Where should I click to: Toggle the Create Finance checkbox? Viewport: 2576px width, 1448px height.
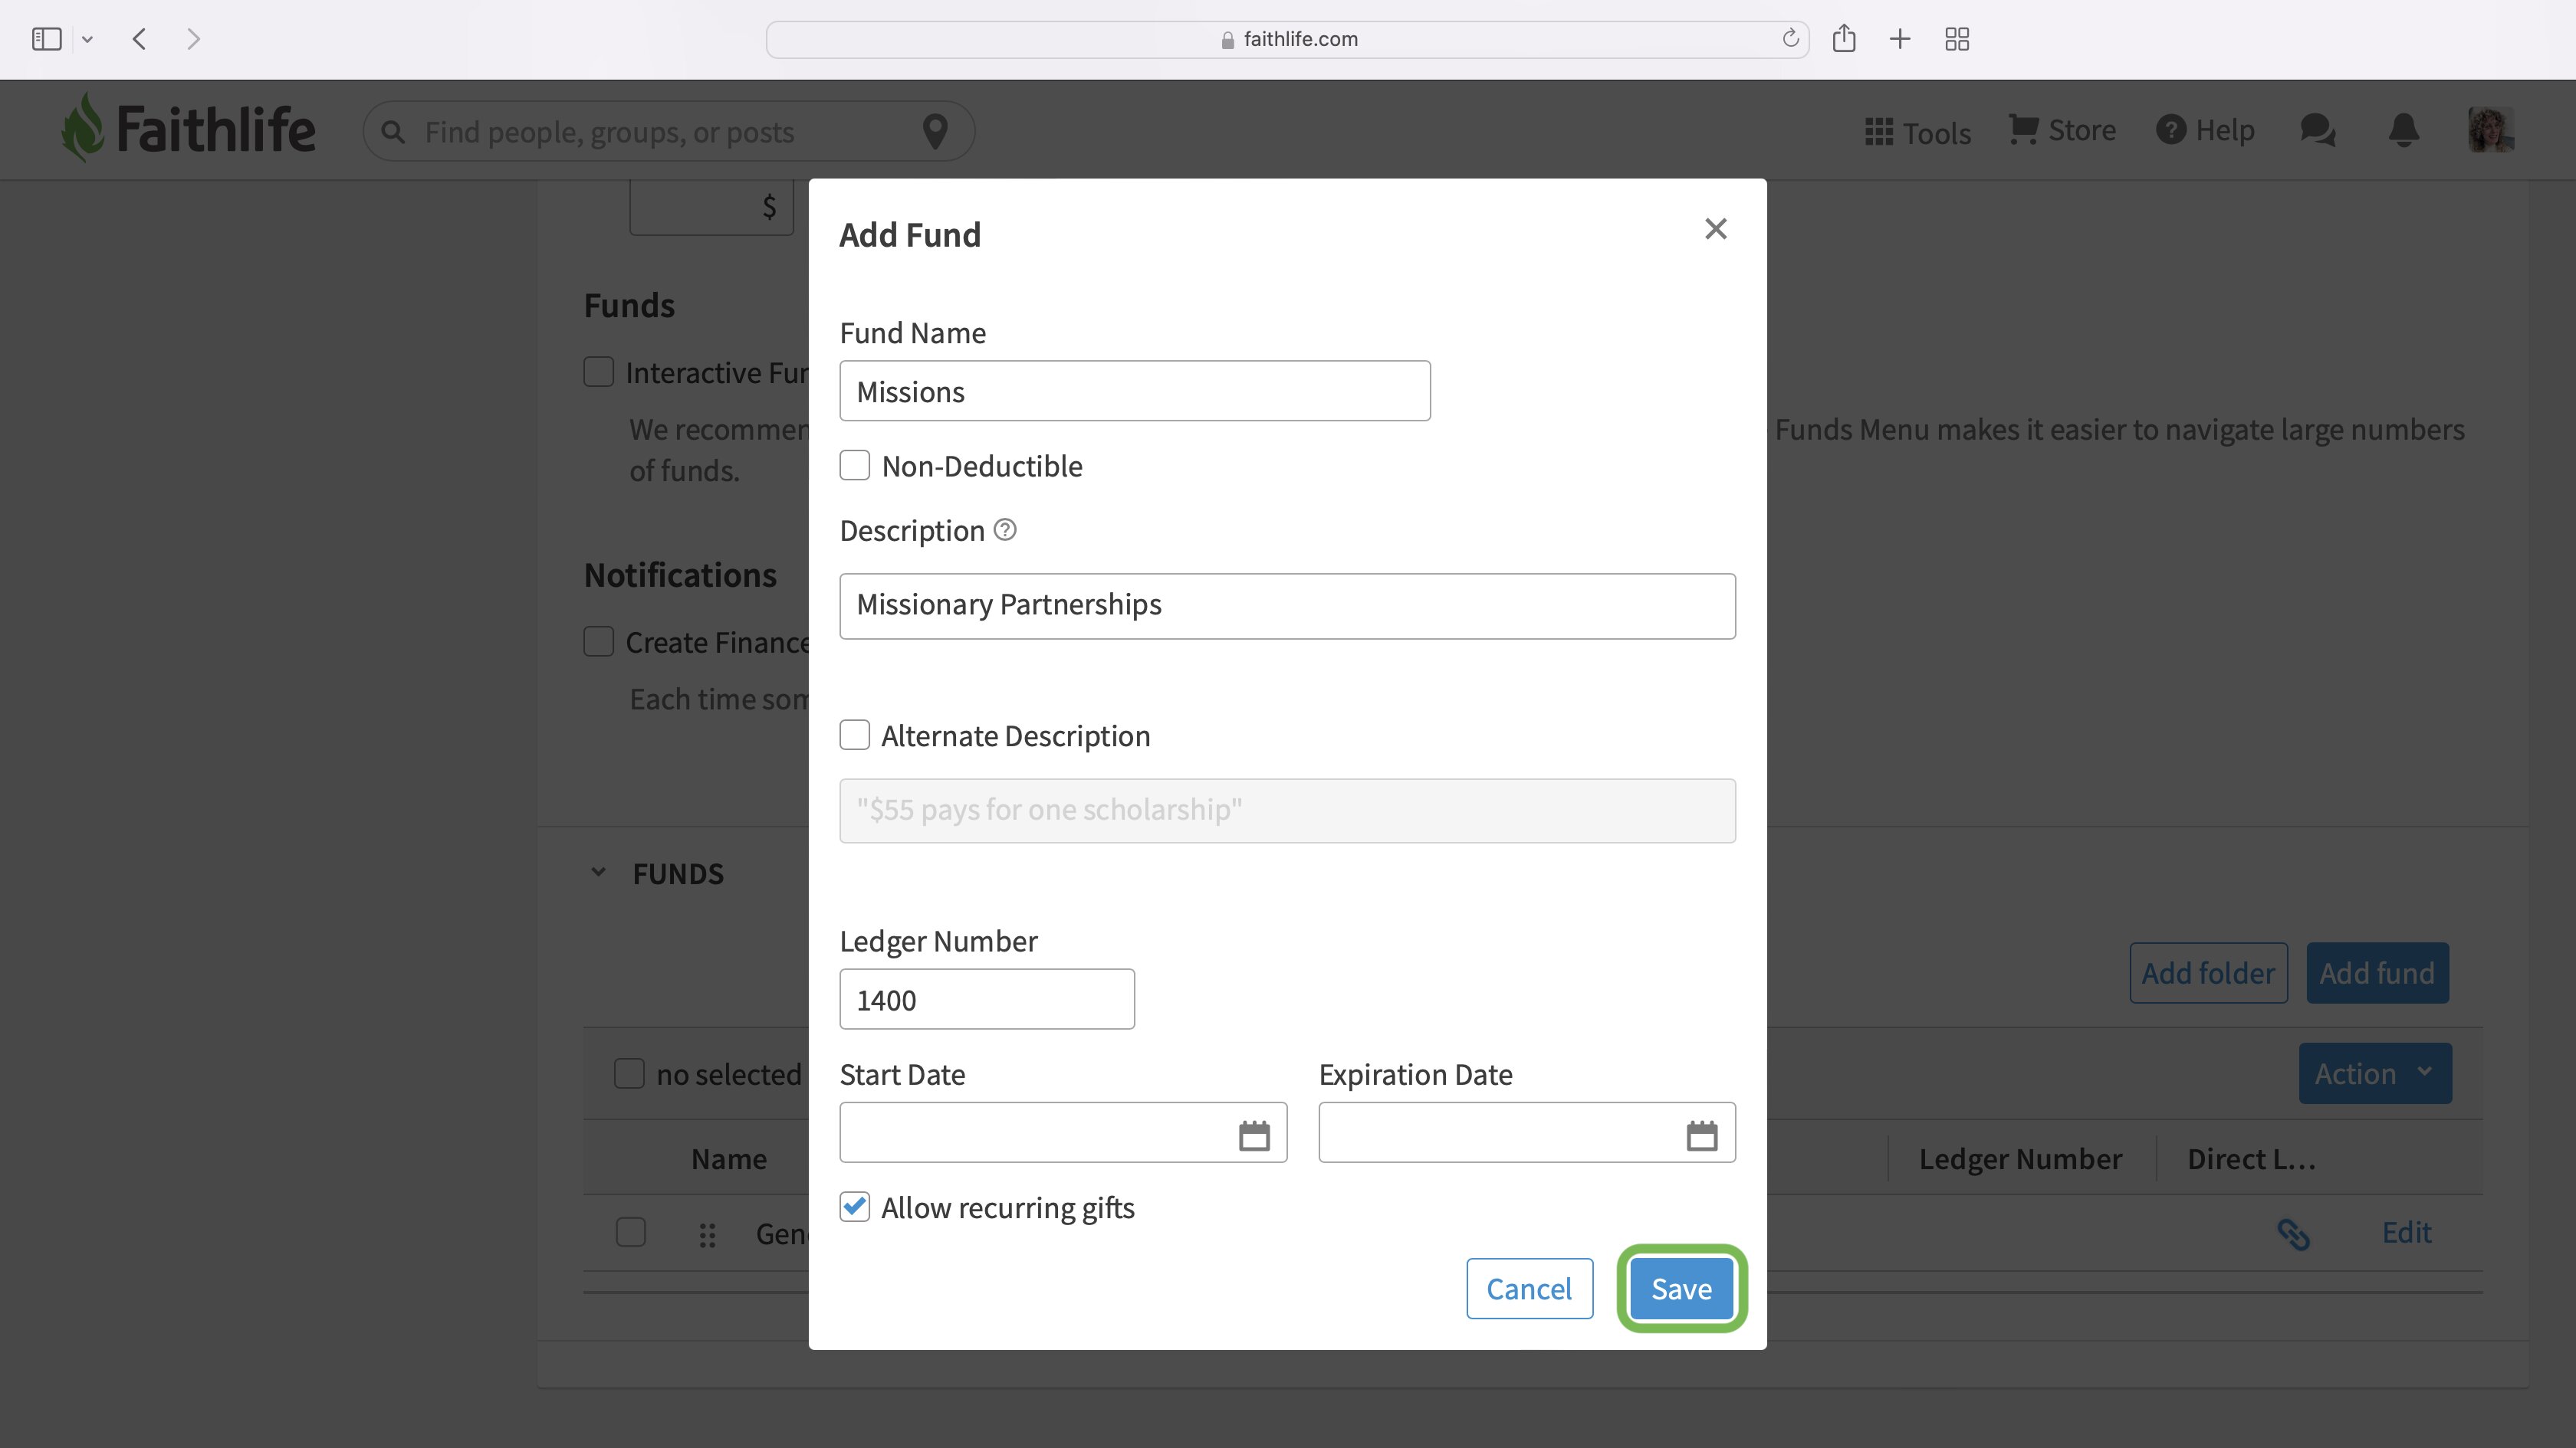(599, 641)
